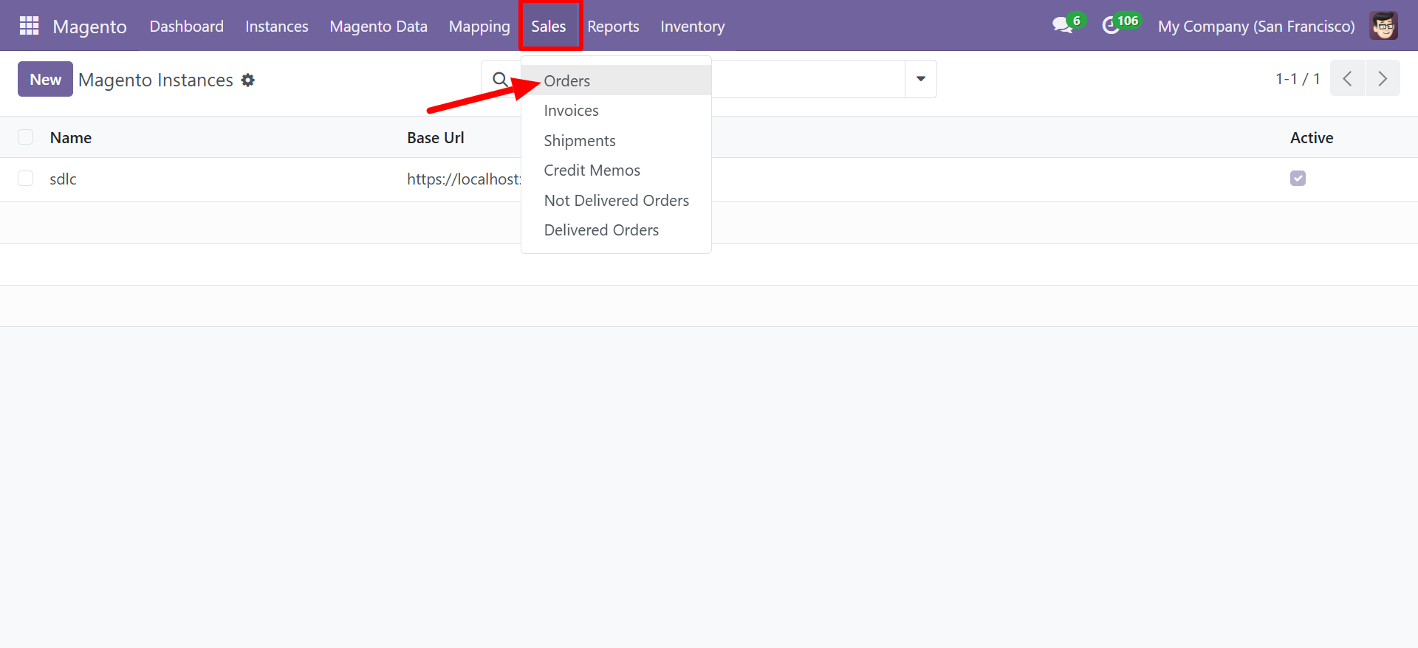The width and height of the screenshot is (1418, 648).
Task: Open the Inventory menu
Action: coord(692,27)
